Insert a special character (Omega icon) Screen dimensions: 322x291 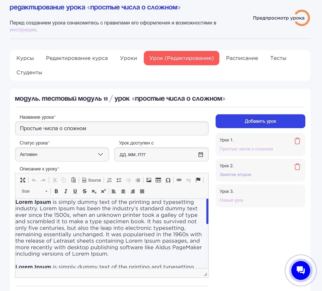pos(168,180)
